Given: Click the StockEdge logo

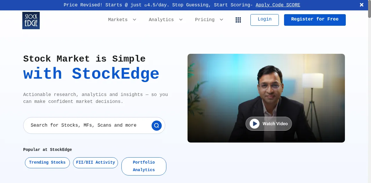Looking at the screenshot, I should point(31,21).
